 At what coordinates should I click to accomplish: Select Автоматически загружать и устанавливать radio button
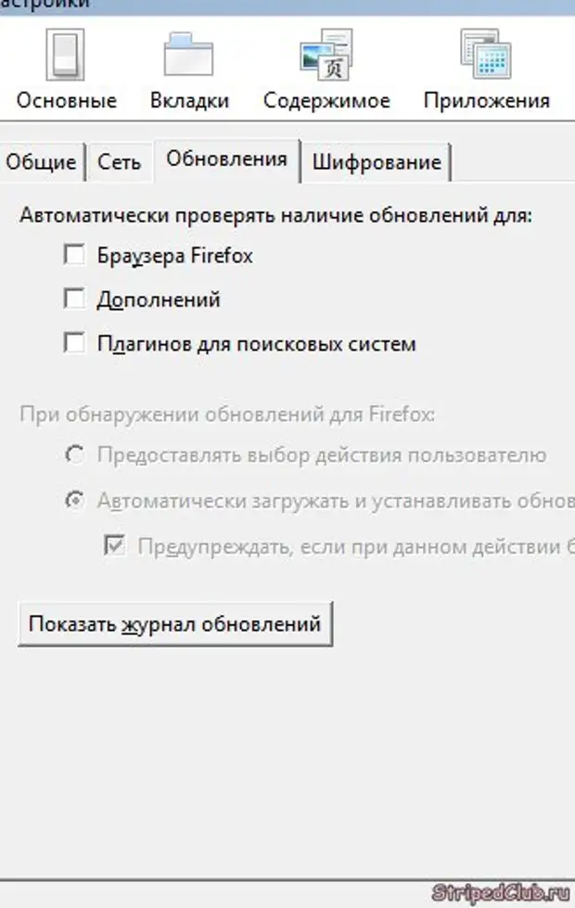click(x=74, y=501)
